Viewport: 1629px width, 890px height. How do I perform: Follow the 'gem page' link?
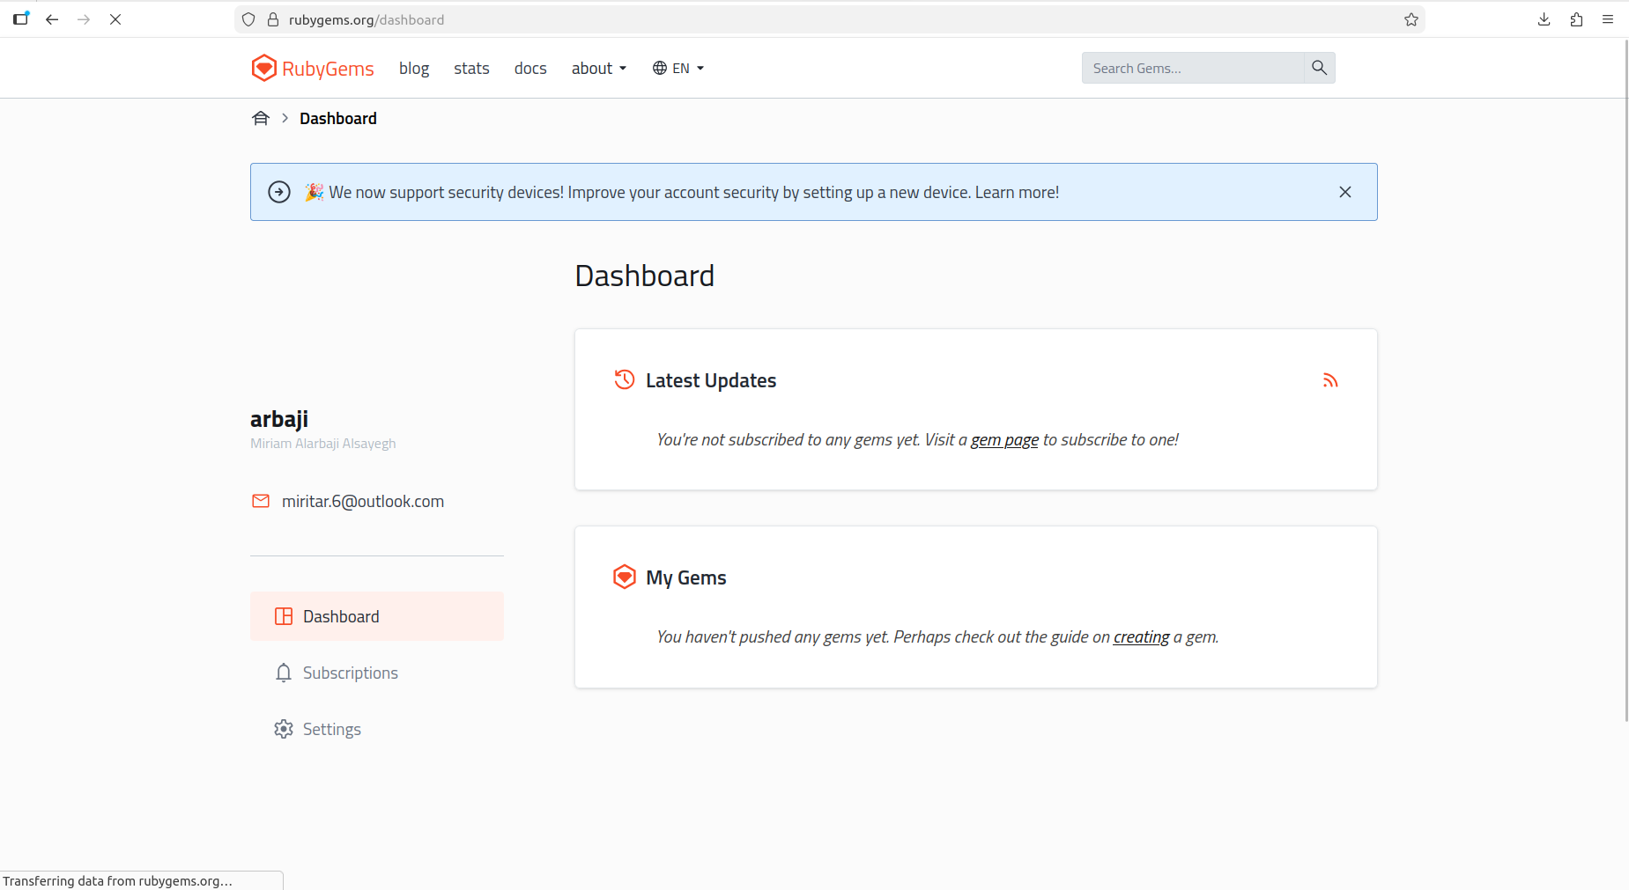1004,439
